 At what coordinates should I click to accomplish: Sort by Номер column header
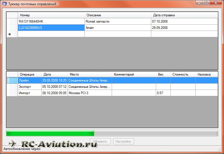(51, 15)
